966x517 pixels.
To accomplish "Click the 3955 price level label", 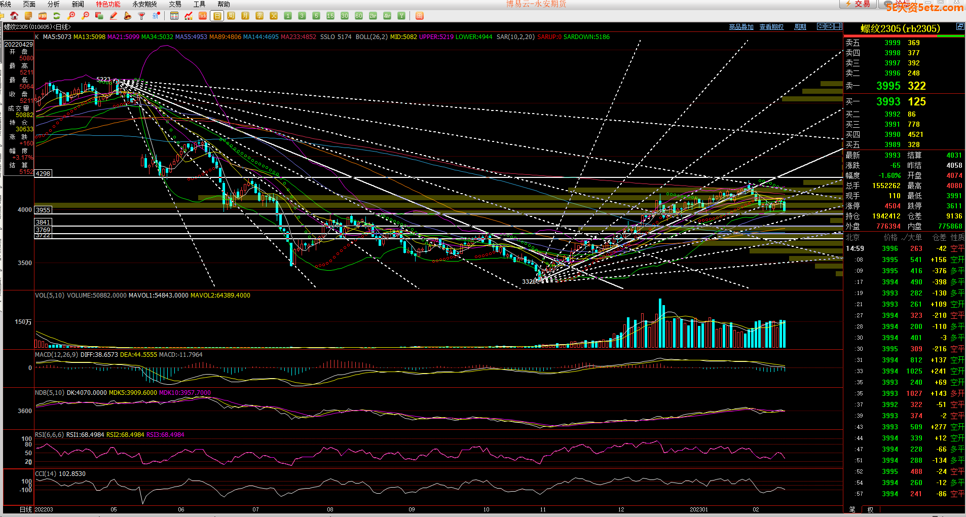I will tap(43, 210).
